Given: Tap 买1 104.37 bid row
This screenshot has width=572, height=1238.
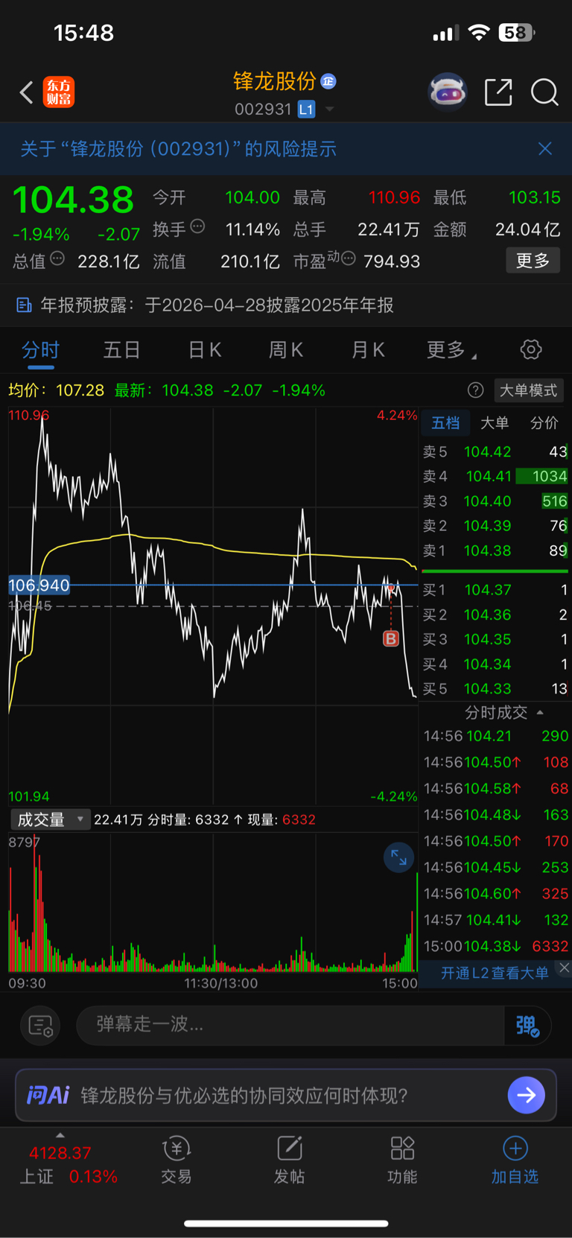Looking at the screenshot, I should [495, 590].
